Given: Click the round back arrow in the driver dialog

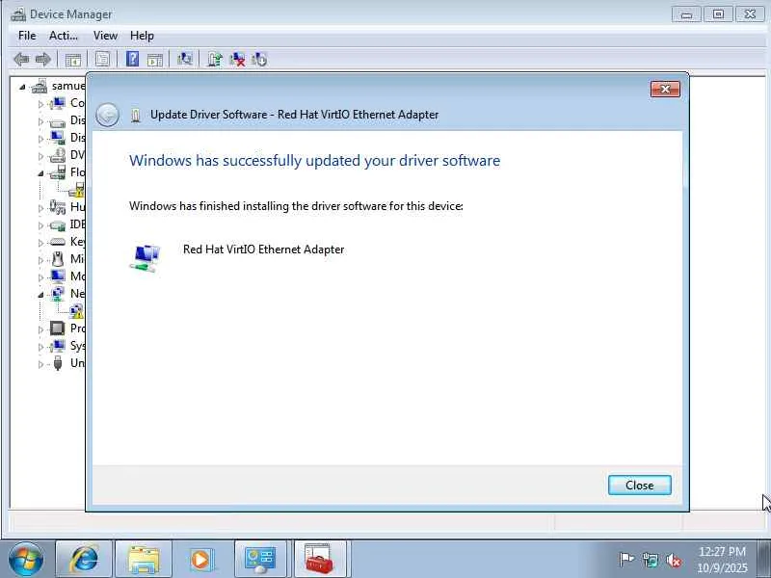Looking at the screenshot, I should click(107, 116).
